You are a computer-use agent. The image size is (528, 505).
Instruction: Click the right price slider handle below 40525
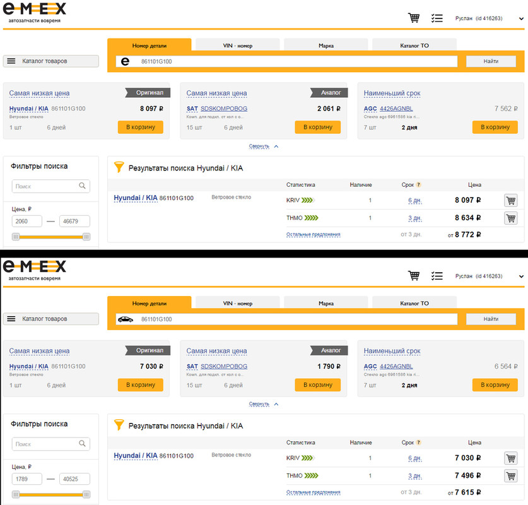coord(86,494)
